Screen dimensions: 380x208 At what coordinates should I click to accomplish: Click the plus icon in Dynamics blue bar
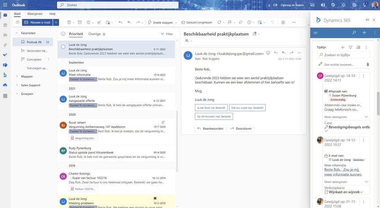point(364,32)
